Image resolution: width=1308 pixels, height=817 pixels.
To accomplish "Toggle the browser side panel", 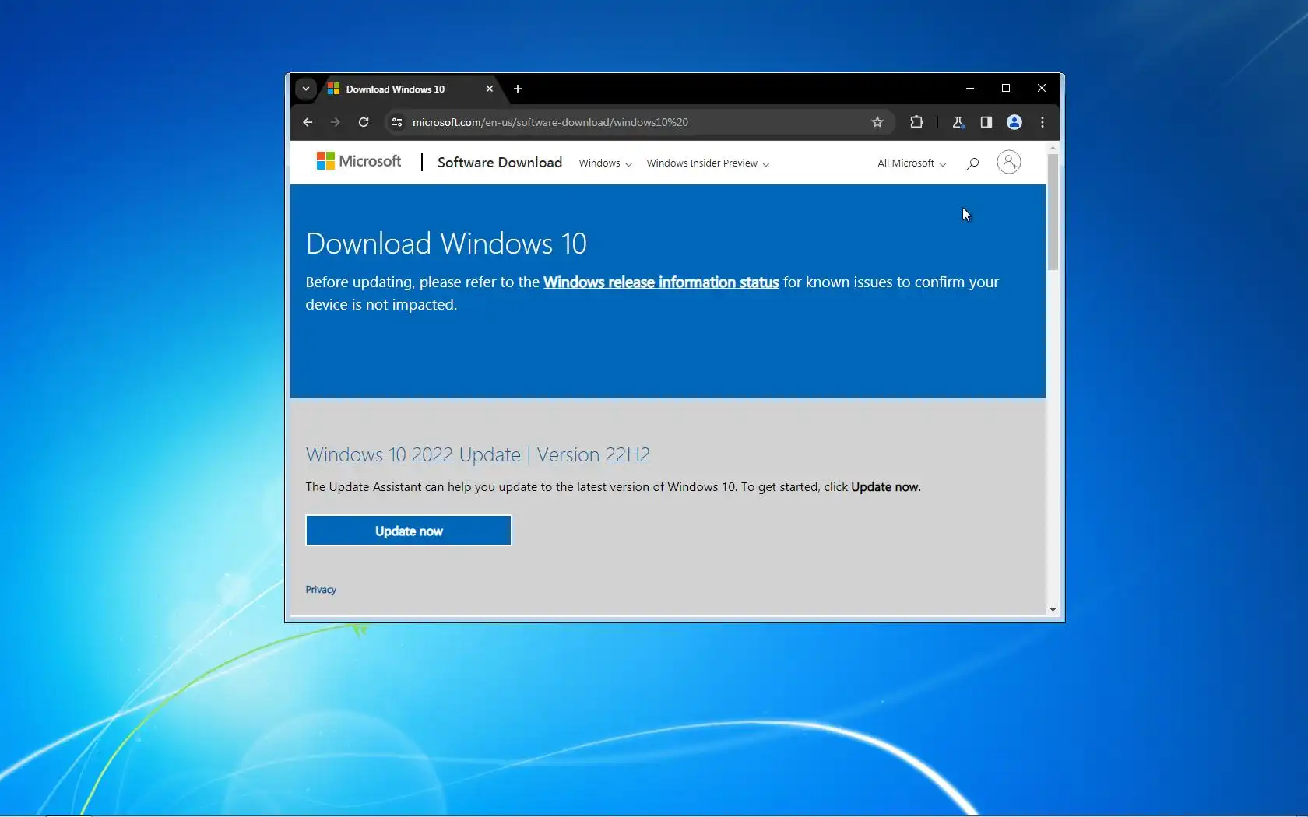I will click(x=986, y=122).
